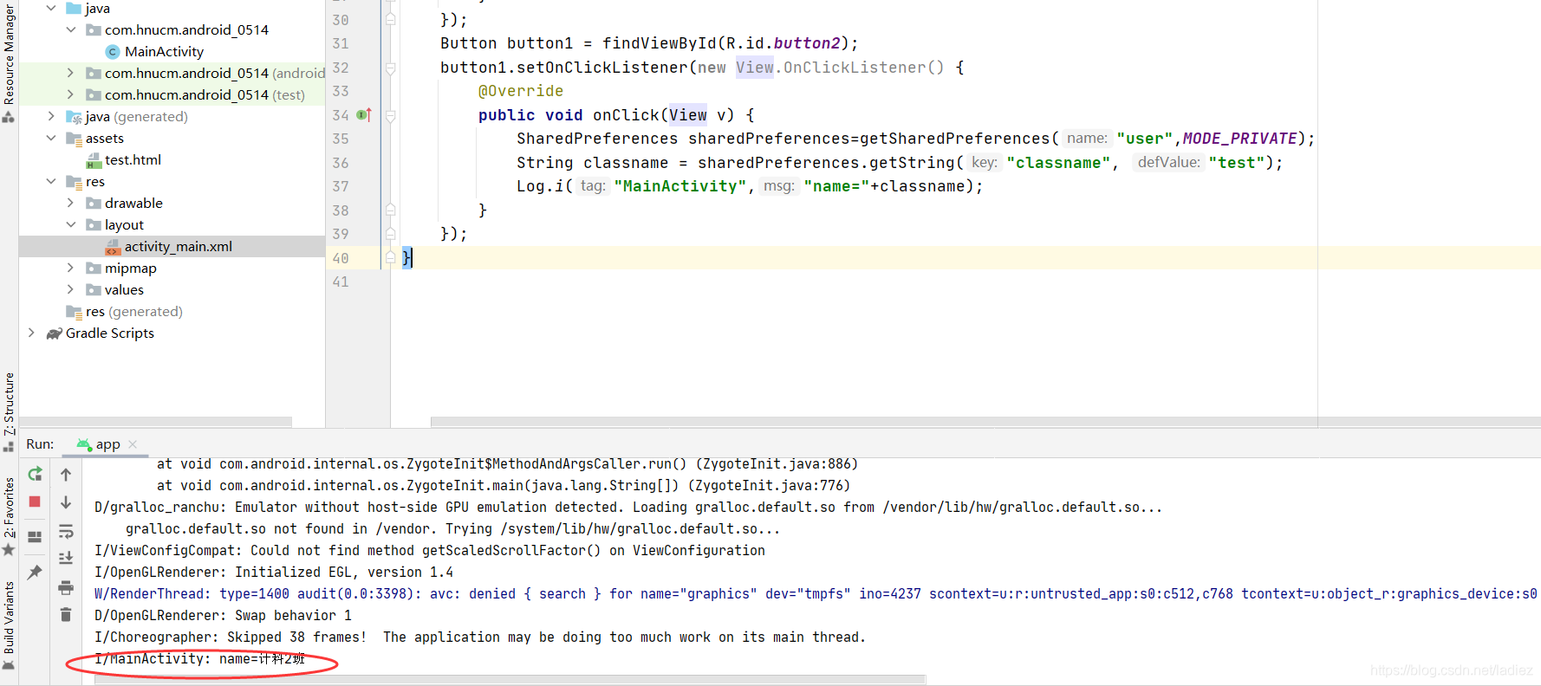1541x686 pixels.
Task: Collapse the res folder
Action: [51, 181]
